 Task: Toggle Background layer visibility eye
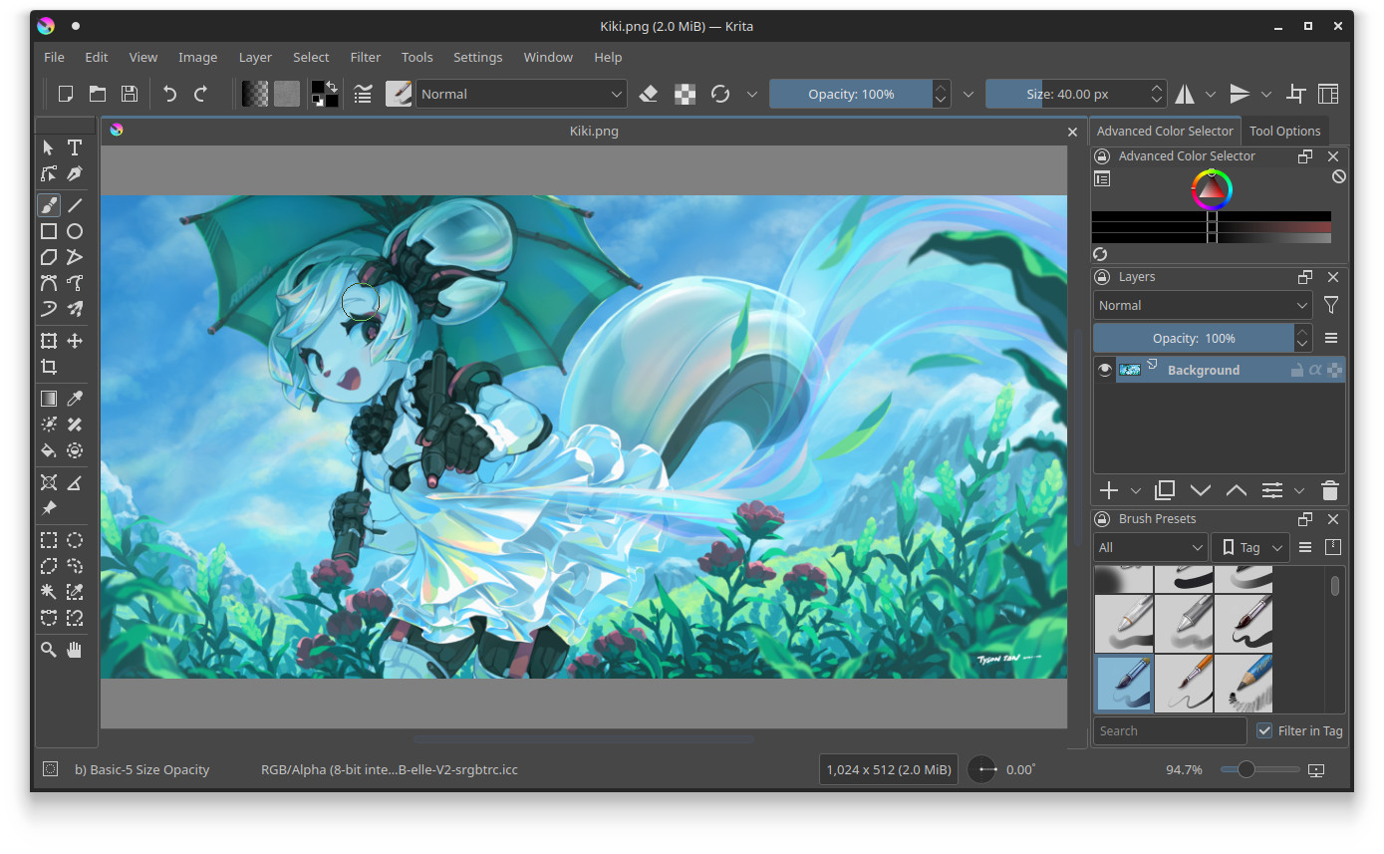tap(1104, 370)
